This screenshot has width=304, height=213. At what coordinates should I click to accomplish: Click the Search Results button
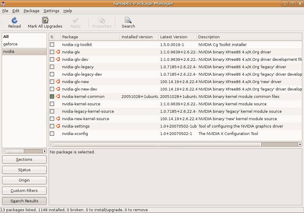pos(24,201)
